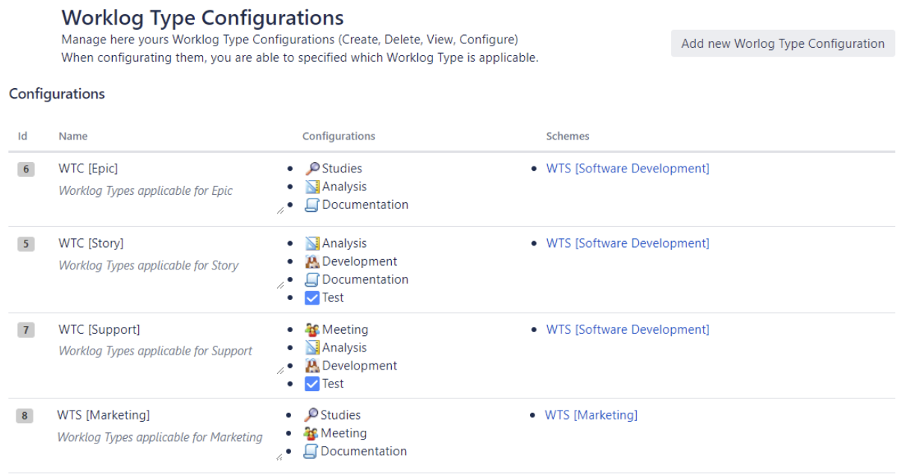Click the Test checkmark icon in WTC [Support]
Screen dimensions: 901x474
click(314, 384)
